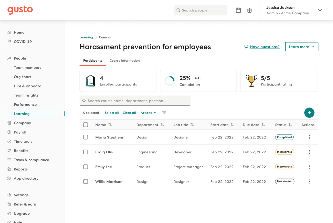
Task: Switch to the Course information tab
Action: [124, 60]
